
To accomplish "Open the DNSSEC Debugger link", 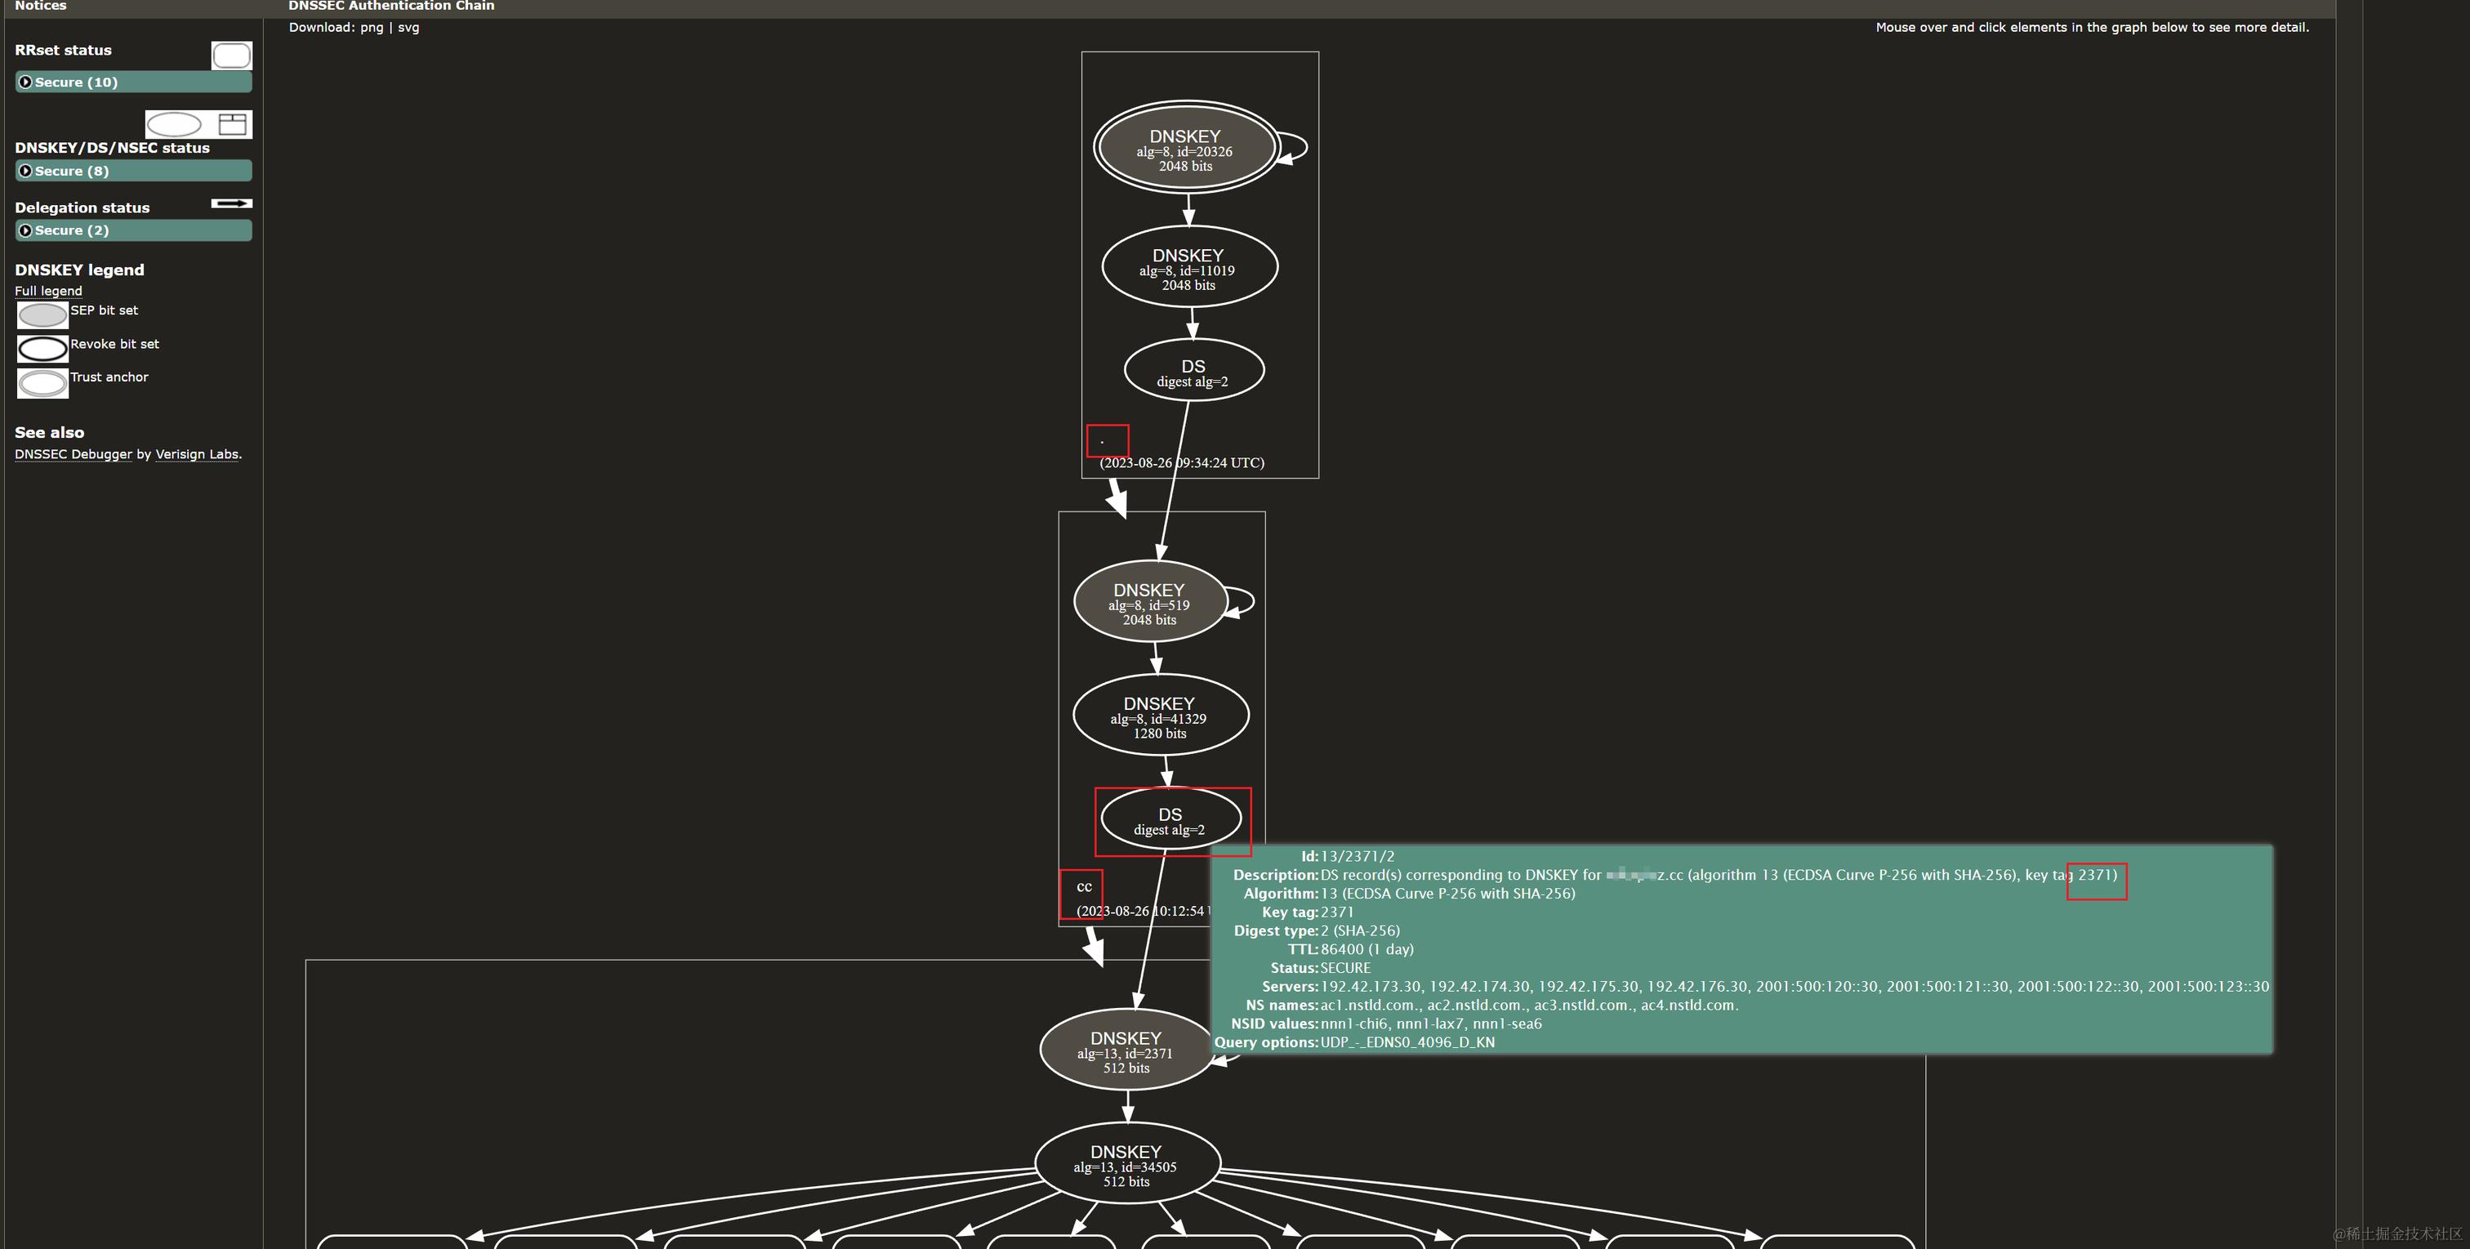I will pyautogui.click(x=73, y=455).
